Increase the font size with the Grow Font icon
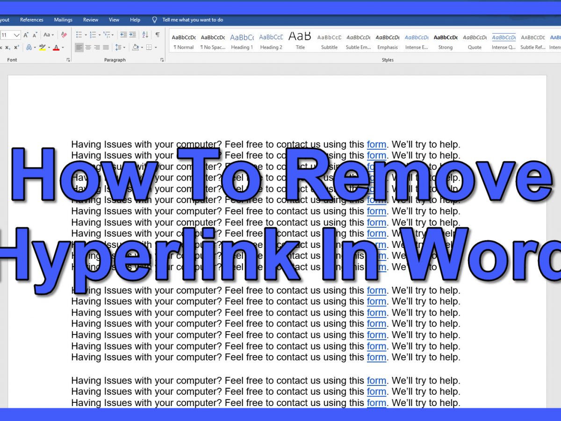The height and width of the screenshot is (421, 561). [26, 35]
